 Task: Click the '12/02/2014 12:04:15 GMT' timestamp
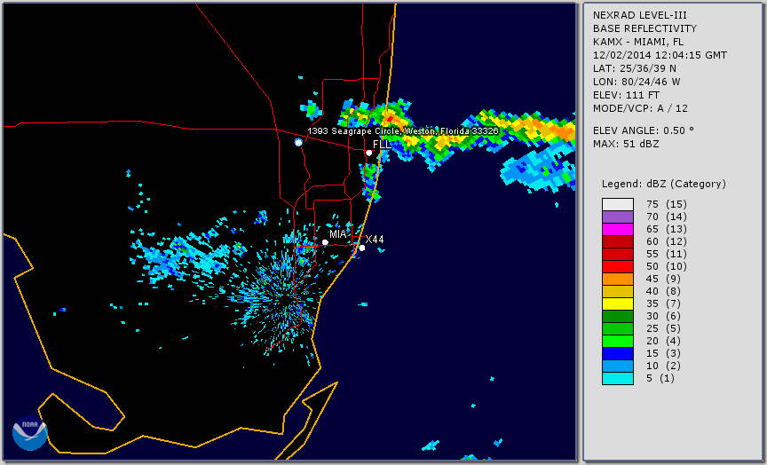(x=660, y=55)
